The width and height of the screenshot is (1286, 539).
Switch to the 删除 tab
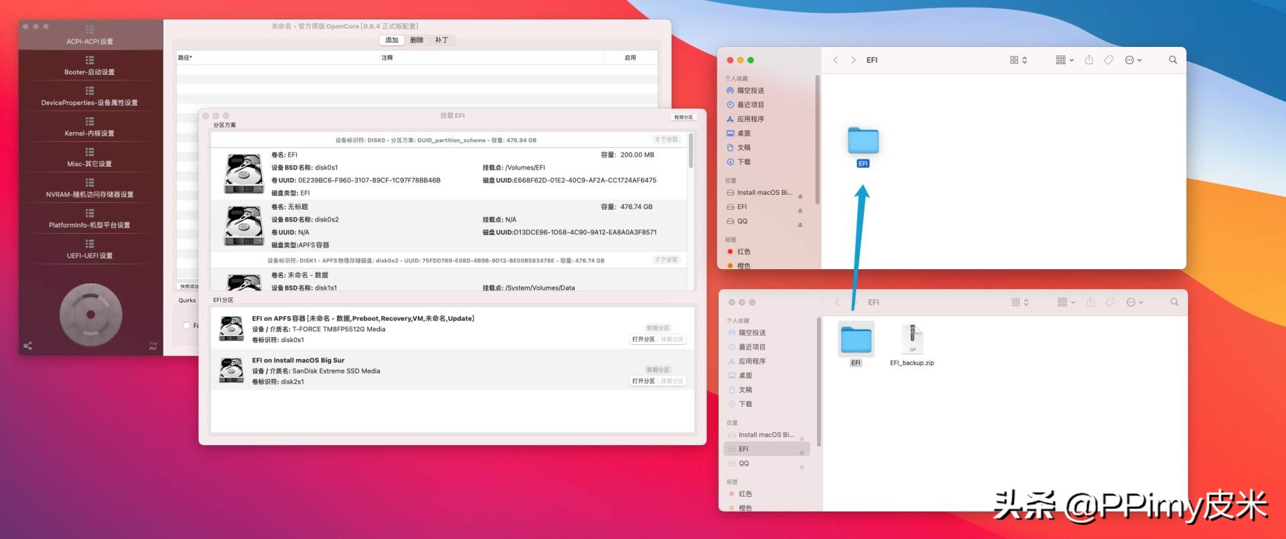[417, 40]
